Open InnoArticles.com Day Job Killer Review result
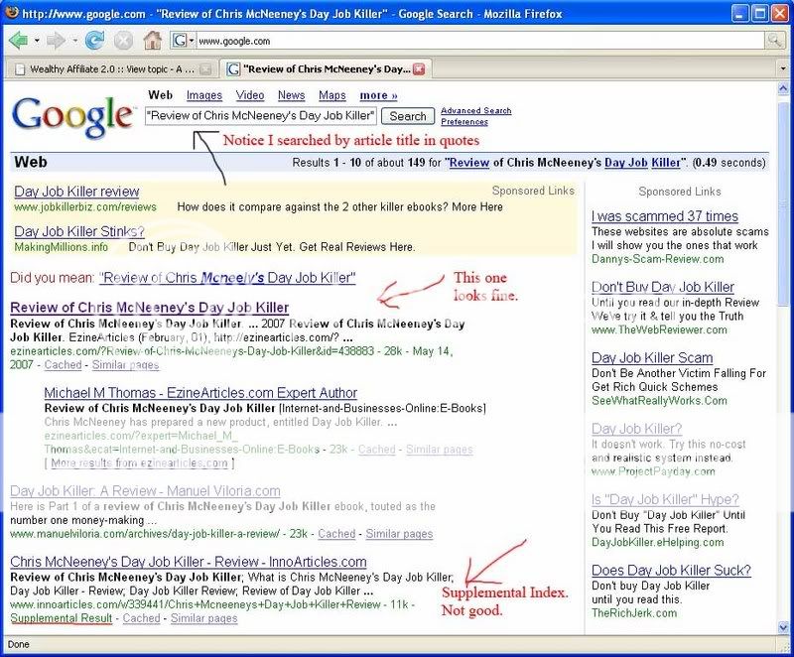 189,562
